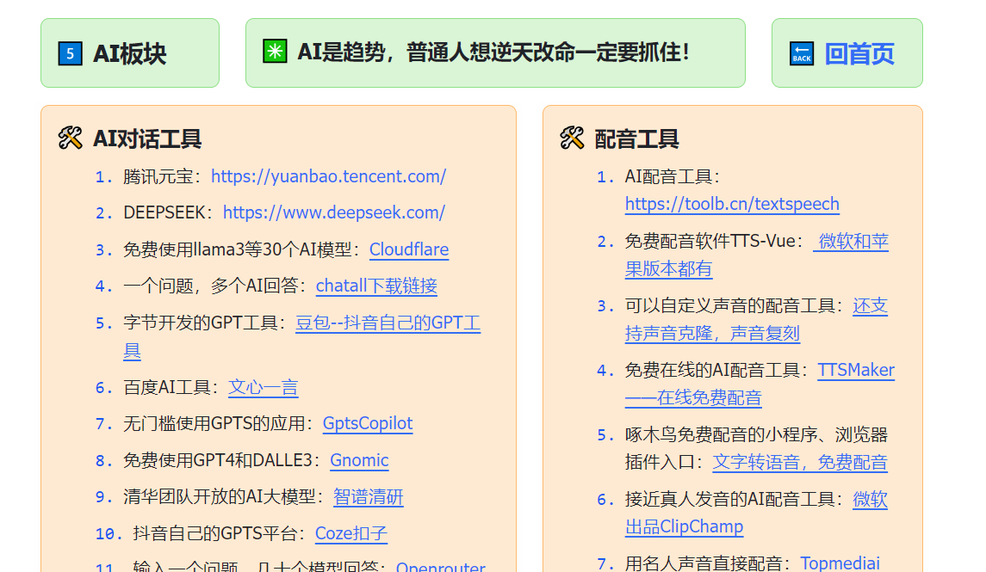Open the GptsCopilot link

point(368,423)
